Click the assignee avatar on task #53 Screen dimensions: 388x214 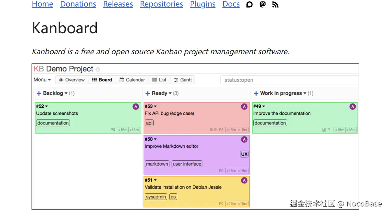point(244,107)
